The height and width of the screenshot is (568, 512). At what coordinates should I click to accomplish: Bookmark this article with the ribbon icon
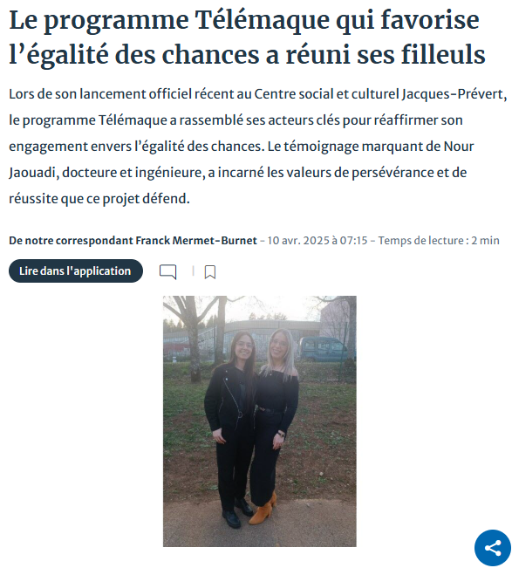(x=210, y=271)
